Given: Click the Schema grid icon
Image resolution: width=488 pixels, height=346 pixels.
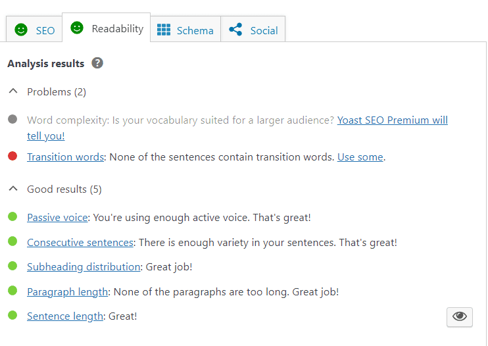Looking at the screenshot, I should pos(164,30).
